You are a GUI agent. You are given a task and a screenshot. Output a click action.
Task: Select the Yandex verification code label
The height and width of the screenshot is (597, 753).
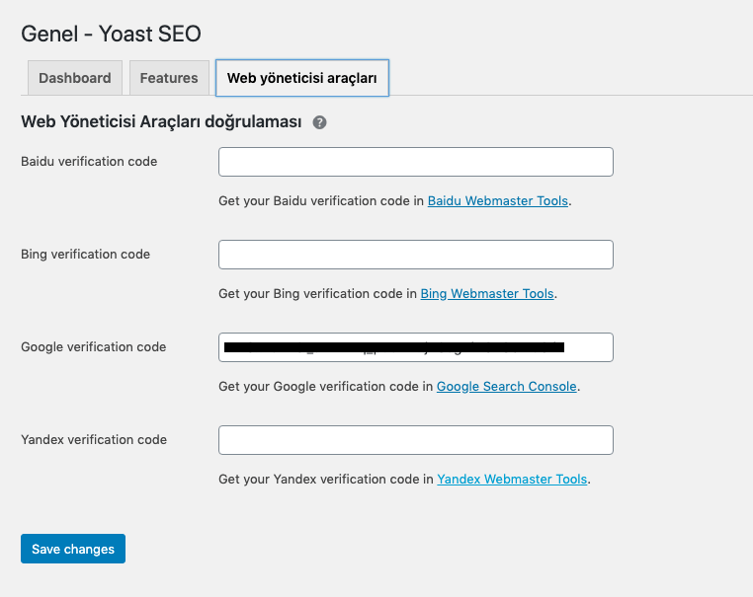tap(94, 439)
